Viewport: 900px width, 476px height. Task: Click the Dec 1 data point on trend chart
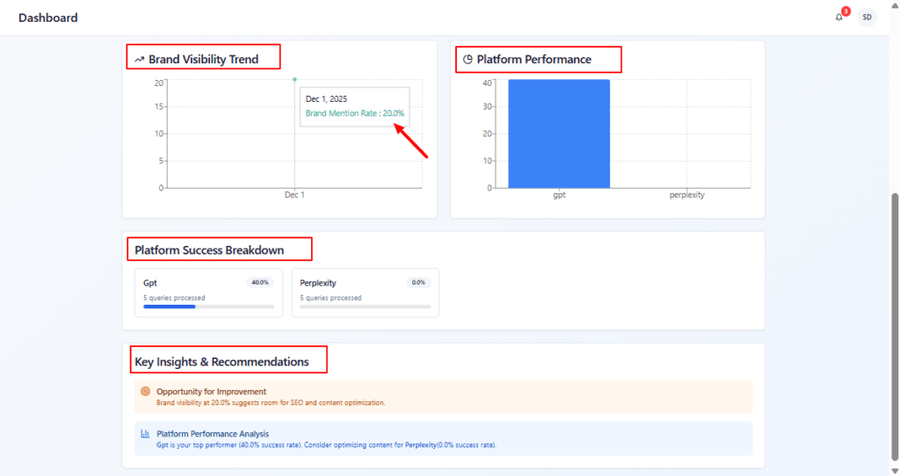pos(294,80)
